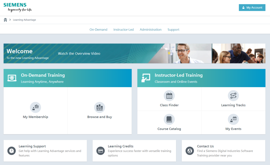Screen dimensions: 270x165
Task: Click the Siemens logo
Action: [x=18, y=7]
